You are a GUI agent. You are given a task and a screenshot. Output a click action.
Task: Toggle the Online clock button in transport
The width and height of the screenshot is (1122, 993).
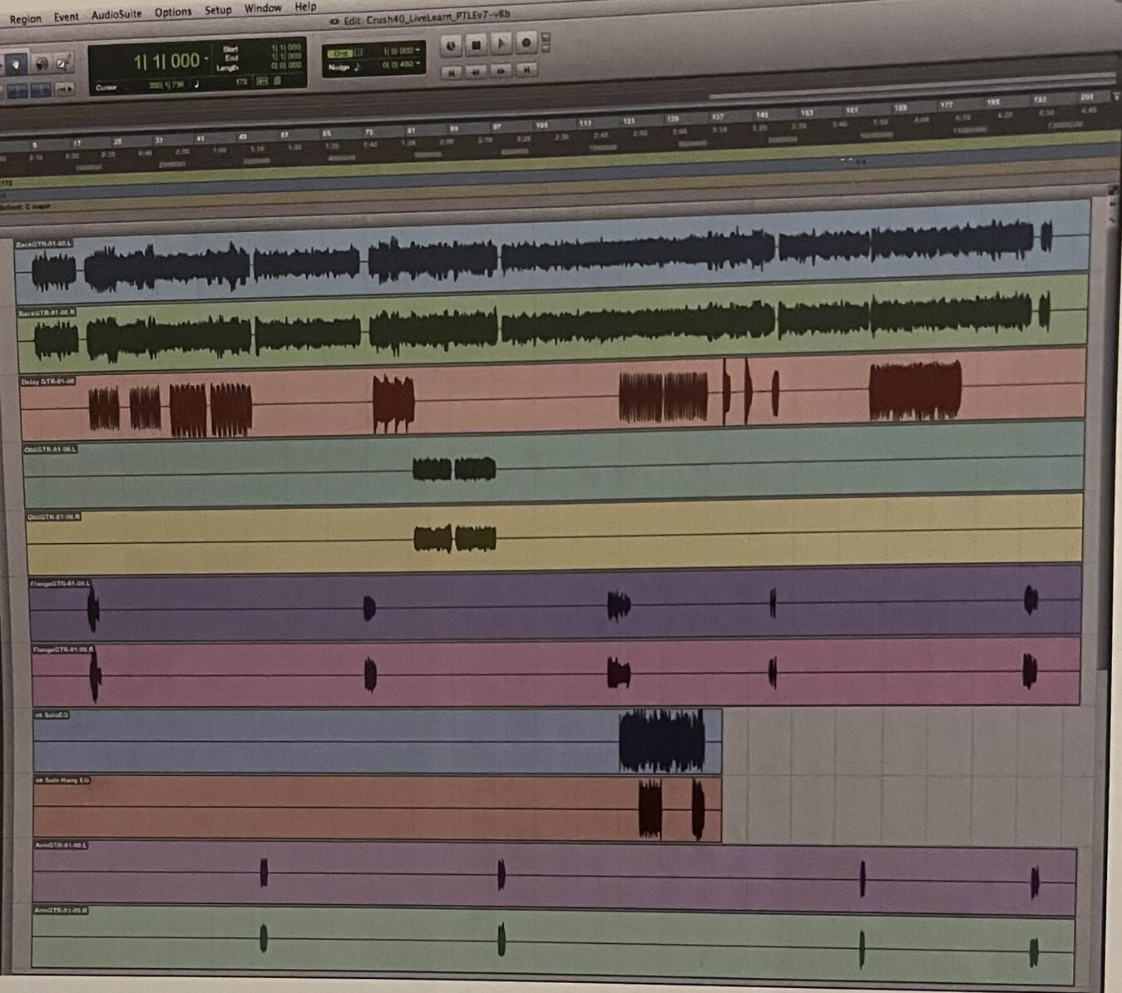click(x=451, y=45)
